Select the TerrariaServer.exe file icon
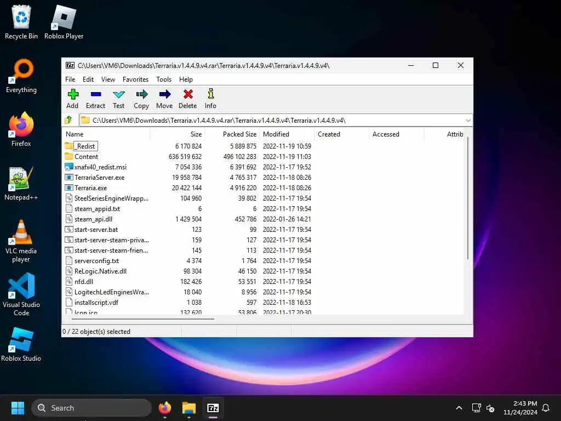The width and height of the screenshot is (561, 421). coord(68,177)
